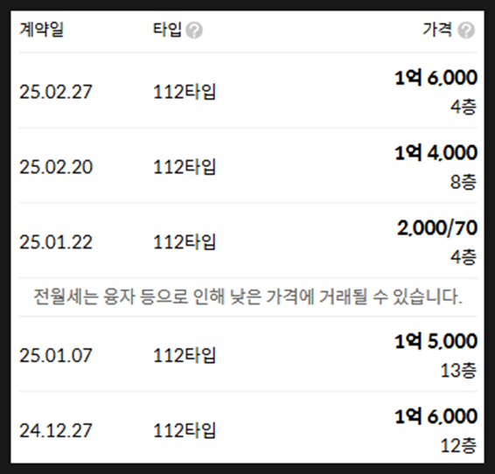Click the help icon next to 타입

[x=194, y=31]
